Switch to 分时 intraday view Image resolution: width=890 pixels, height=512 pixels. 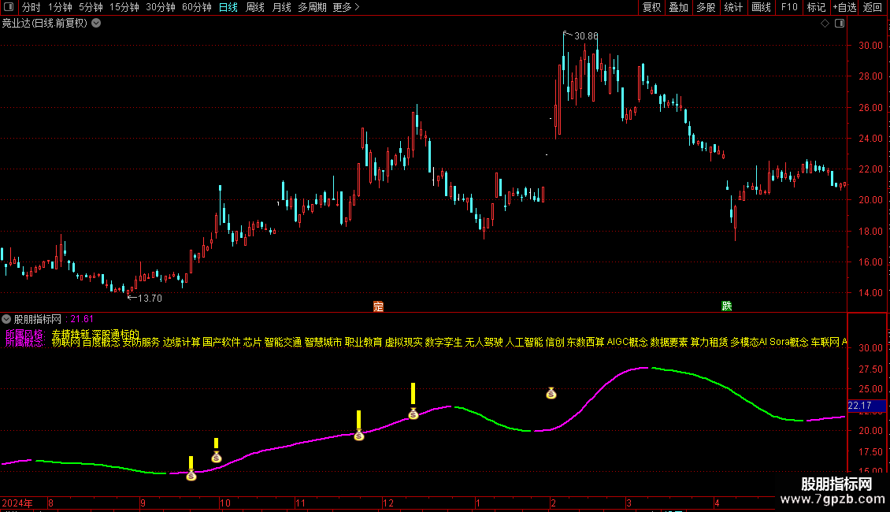pyautogui.click(x=31, y=7)
